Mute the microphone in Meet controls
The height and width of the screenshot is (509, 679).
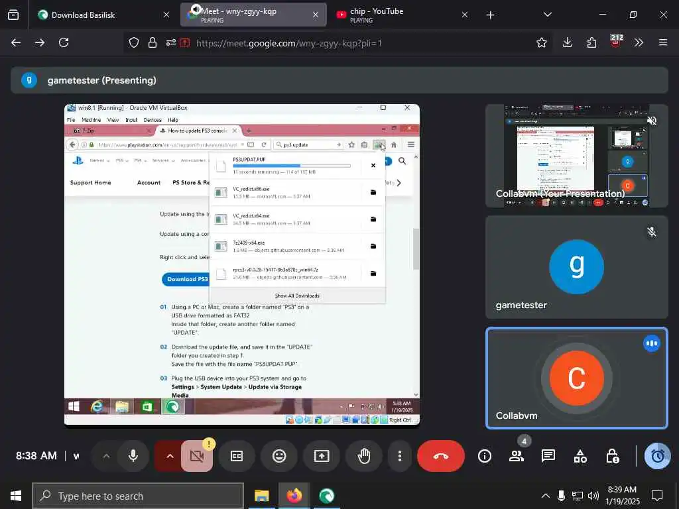(x=133, y=456)
